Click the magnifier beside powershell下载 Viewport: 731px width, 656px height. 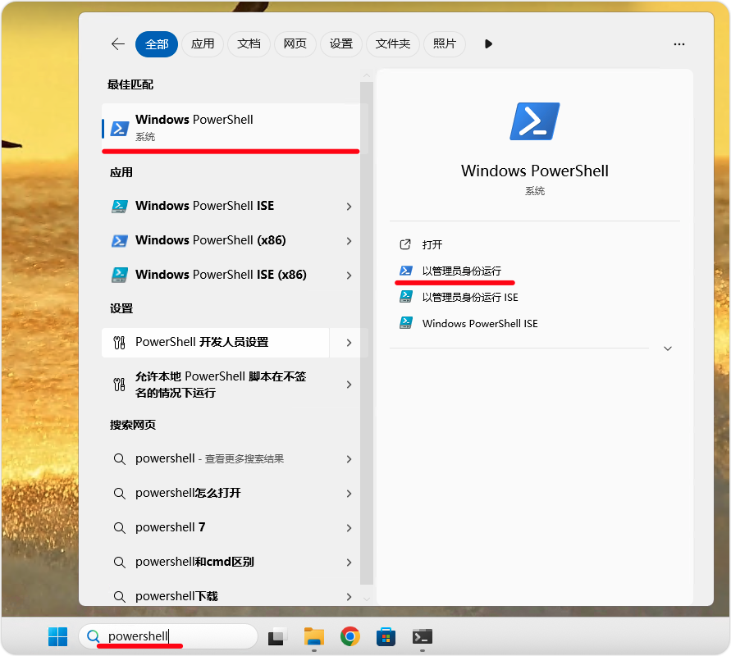click(x=119, y=597)
